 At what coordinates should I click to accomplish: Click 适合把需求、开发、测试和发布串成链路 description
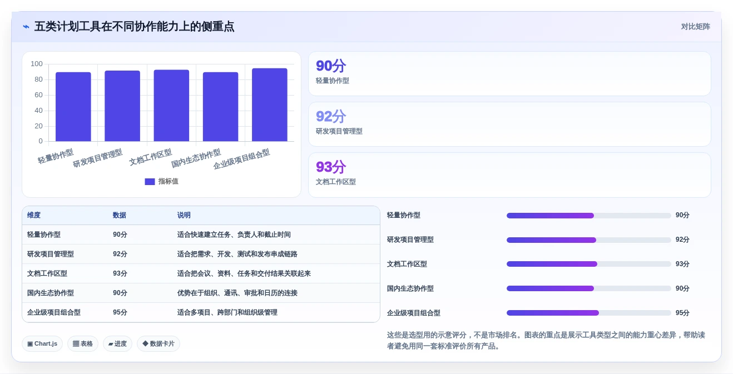coord(237,254)
